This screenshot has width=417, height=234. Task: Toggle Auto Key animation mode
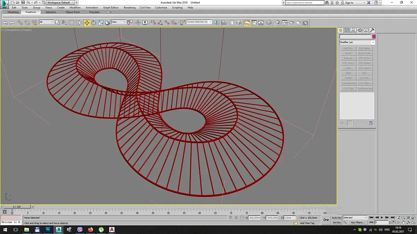point(337,218)
